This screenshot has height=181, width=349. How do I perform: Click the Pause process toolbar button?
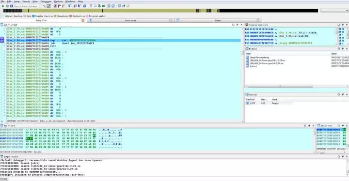pos(7,6)
